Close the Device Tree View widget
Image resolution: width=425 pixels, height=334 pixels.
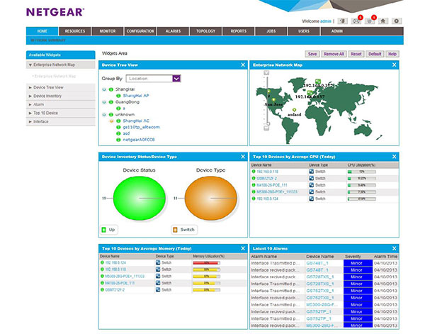pyautogui.click(x=243, y=65)
